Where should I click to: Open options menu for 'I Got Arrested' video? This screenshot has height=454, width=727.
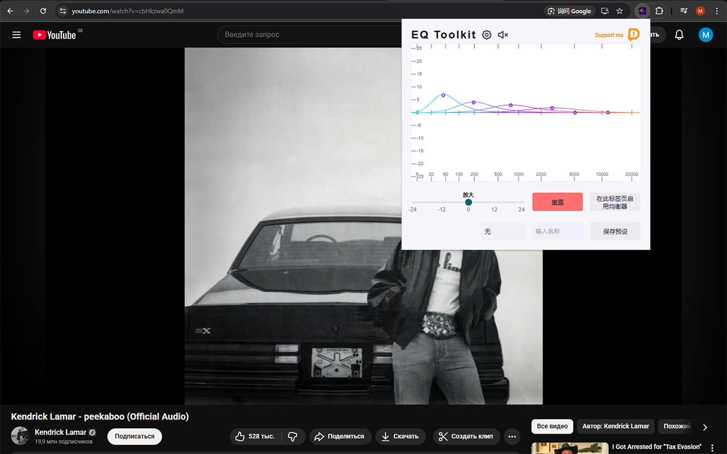[712, 448]
